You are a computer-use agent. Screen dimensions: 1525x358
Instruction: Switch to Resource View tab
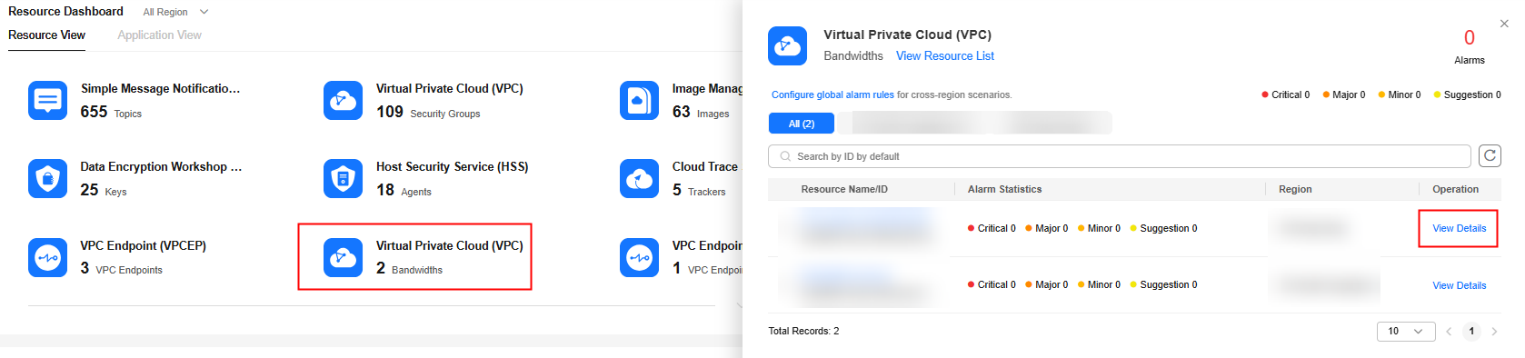pos(47,35)
